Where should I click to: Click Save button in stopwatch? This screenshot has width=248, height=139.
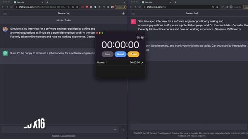tap(108, 54)
